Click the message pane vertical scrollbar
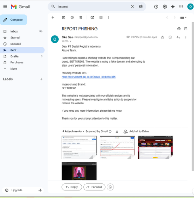The height and width of the screenshot is (198, 194). coord(193,96)
